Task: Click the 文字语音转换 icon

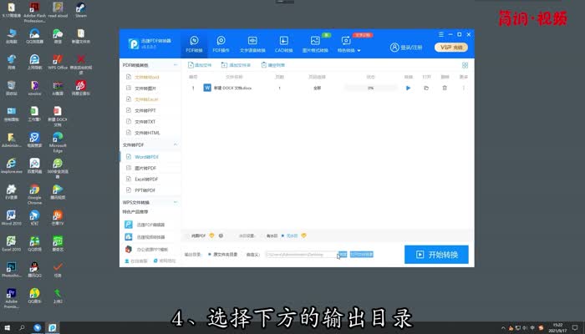Action: click(252, 44)
